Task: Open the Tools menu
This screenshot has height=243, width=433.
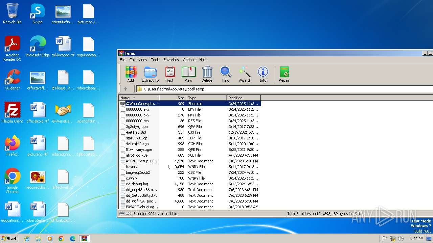Action: click(155, 60)
